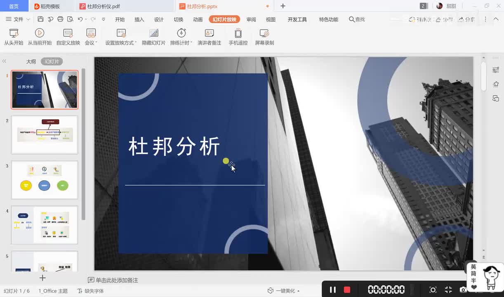Switch to 首页 home tab
The height and width of the screenshot is (297, 504).
[14, 6]
